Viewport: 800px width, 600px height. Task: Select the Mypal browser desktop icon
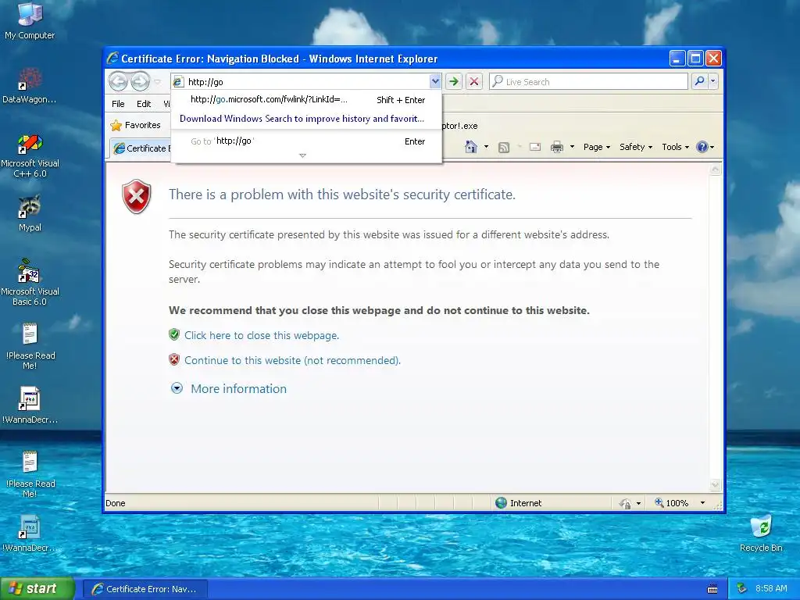pos(30,213)
